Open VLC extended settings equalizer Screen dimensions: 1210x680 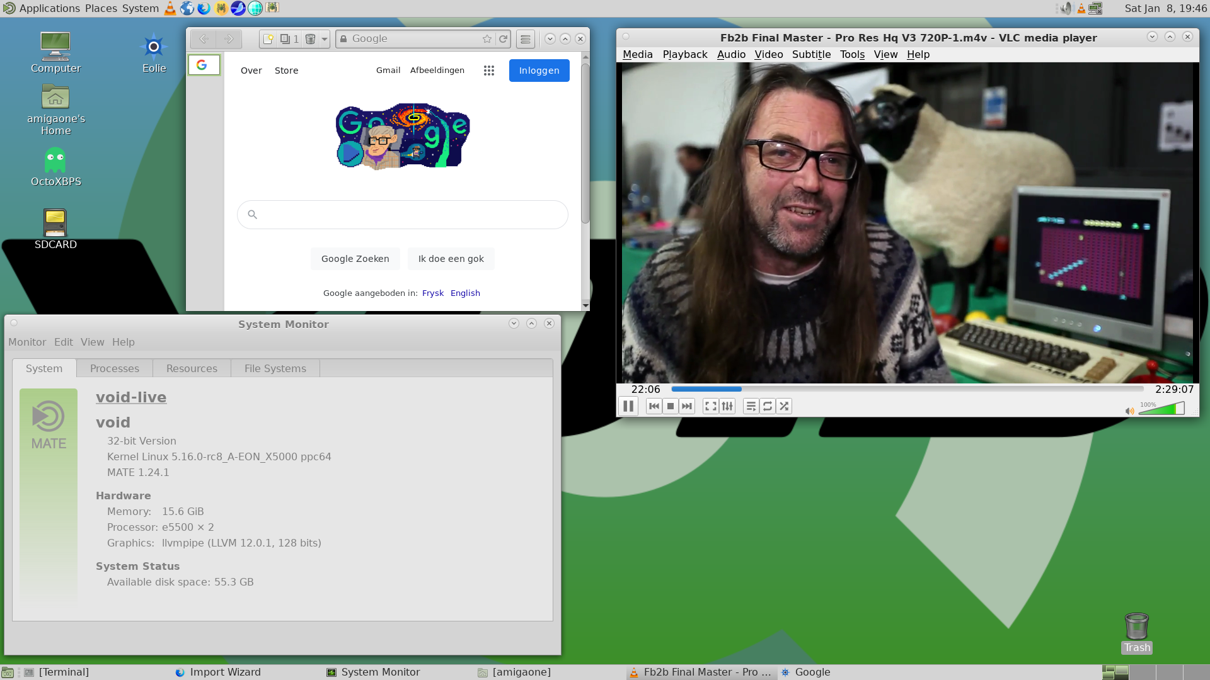(727, 406)
